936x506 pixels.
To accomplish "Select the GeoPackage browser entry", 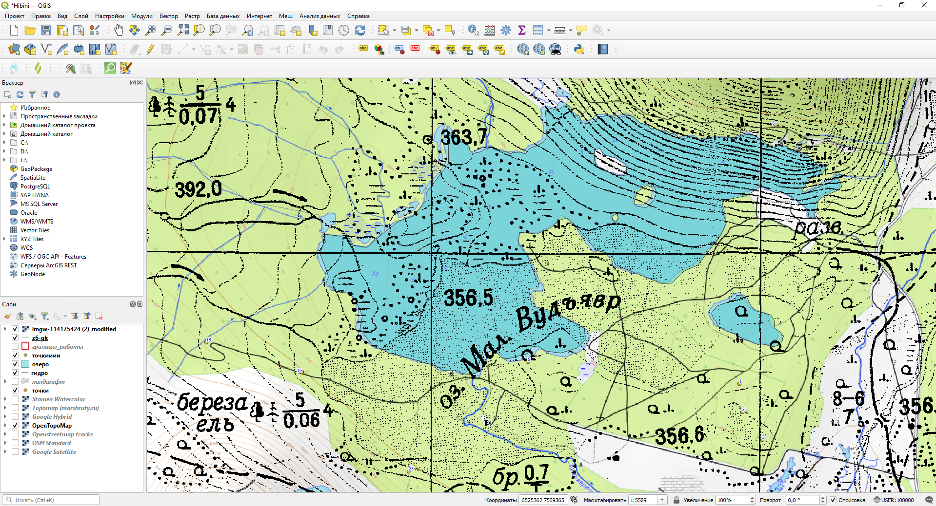I will point(36,169).
